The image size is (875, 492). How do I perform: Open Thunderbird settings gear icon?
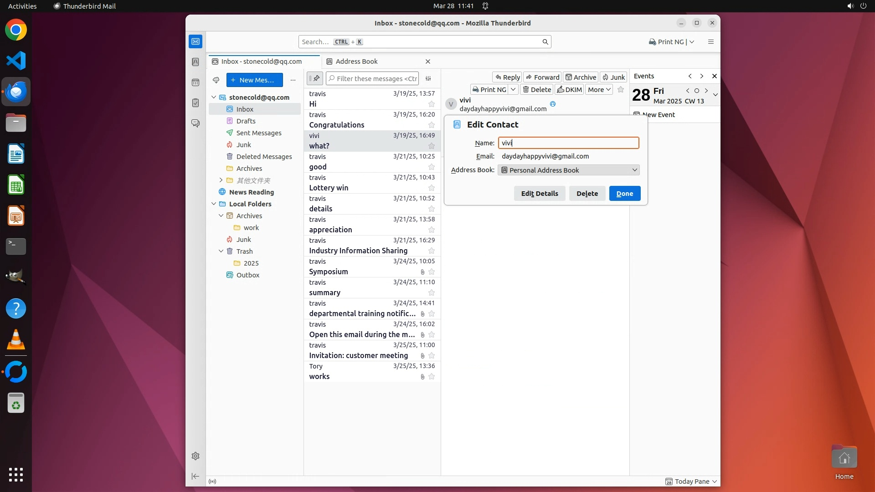click(196, 456)
